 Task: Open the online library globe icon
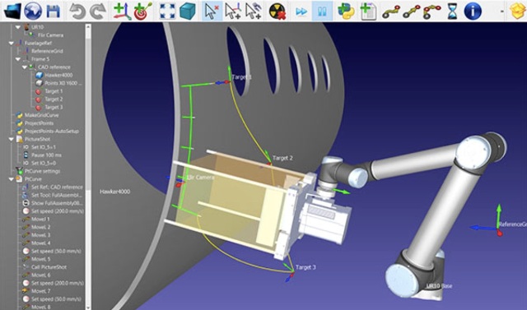[33, 11]
